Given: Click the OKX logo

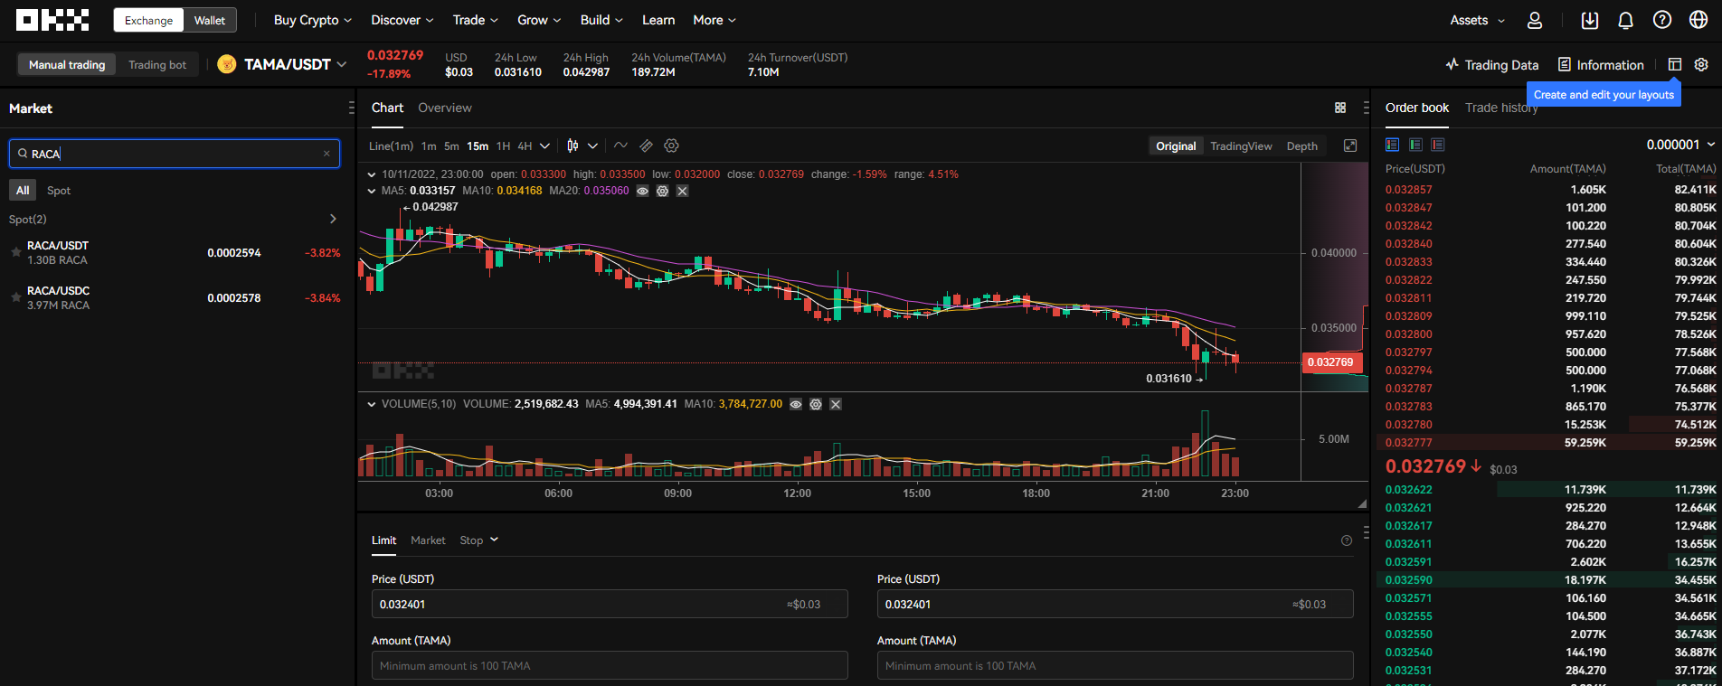Looking at the screenshot, I should pos(52,20).
